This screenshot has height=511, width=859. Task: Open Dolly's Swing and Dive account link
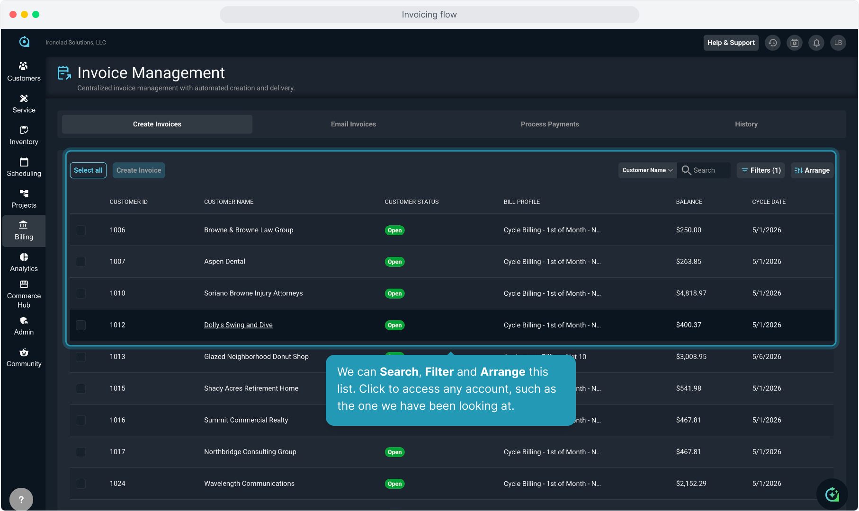point(238,325)
